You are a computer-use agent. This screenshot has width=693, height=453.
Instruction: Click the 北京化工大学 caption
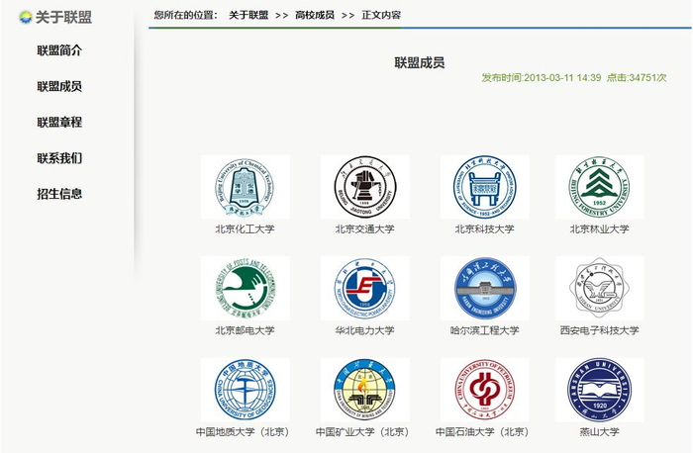point(245,229)
